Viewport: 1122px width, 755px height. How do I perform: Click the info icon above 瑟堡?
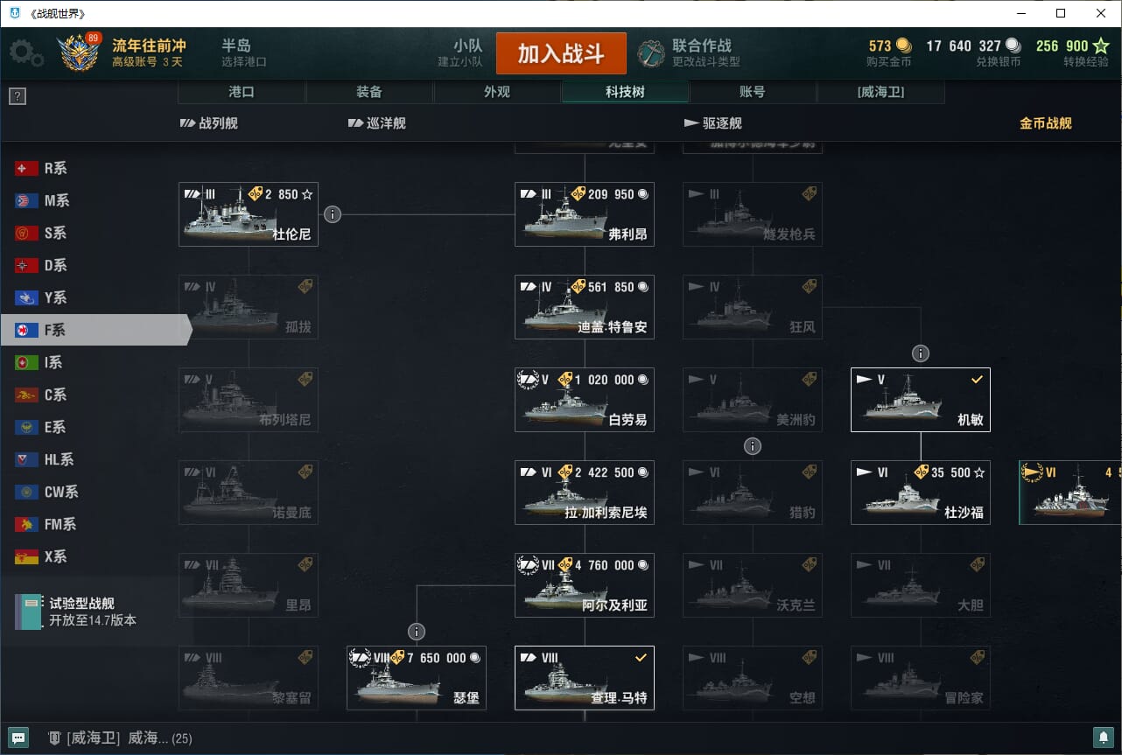(x=417, y=632)
